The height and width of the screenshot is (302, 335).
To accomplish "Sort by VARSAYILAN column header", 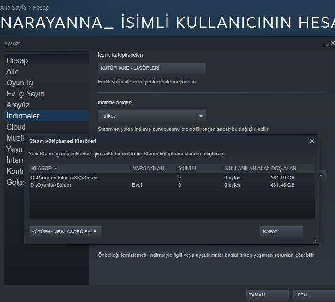I will coord(153,168).
